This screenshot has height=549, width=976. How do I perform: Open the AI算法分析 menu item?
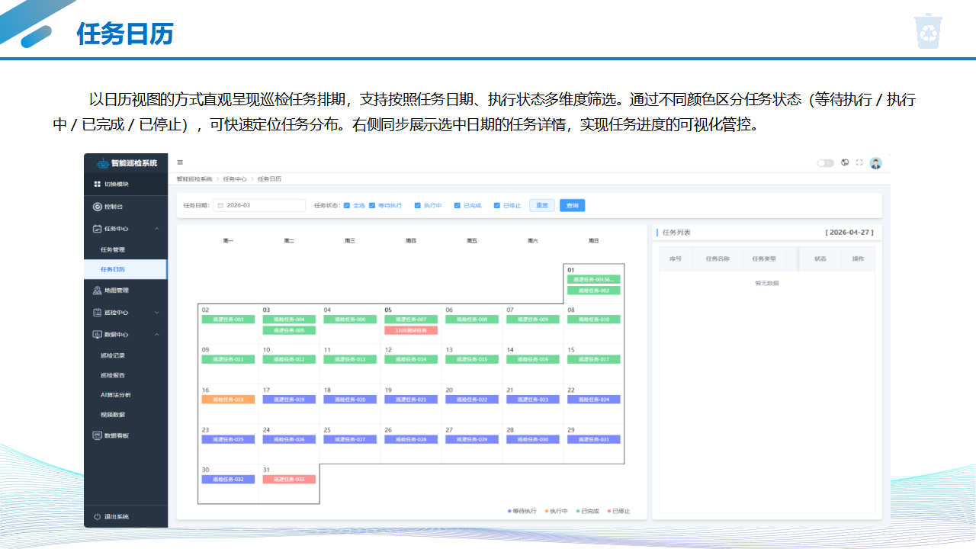point(116,395)
